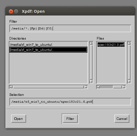
Task: Click up arrow of Directories vertical scrollbar
Action: point(91,43)
